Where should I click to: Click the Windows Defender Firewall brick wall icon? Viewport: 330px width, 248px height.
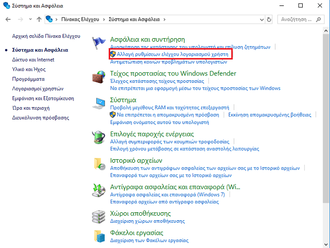pyautogui.click(x=98, y=77)
